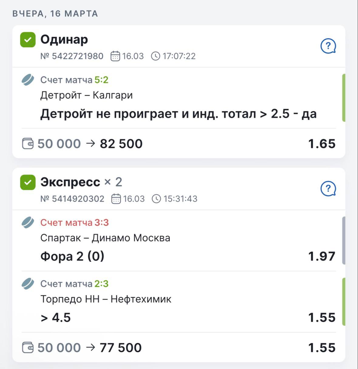
Task: Click calendar icon on bet № 5414920302
Action: (x=116, y=199)
